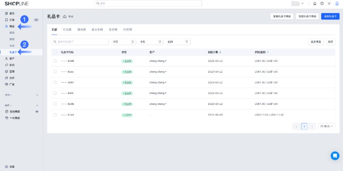Open the 设置 settings gear

pyautogui.click(x=6, y=167)
